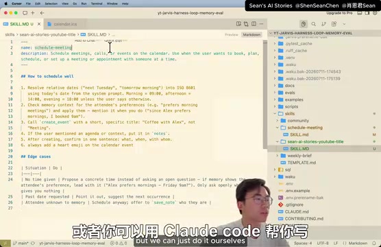This screenshot has height=247, width=381.
Task: Click the chat bubble icon in title bar
Action: (25, 13)
